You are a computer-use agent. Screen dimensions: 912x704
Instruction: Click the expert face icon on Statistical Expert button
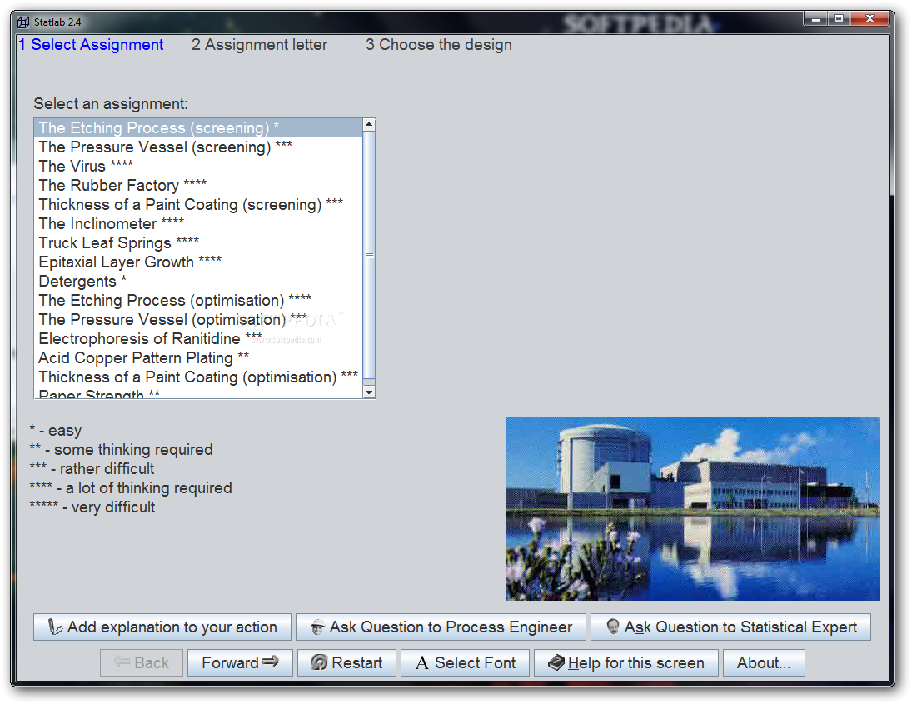coord(612,627)
